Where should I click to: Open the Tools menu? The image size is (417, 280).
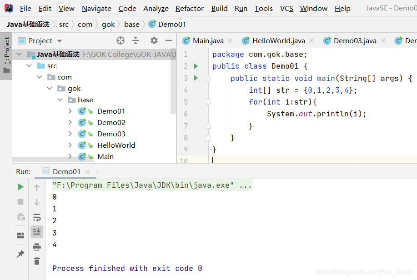tap(264, 9)
